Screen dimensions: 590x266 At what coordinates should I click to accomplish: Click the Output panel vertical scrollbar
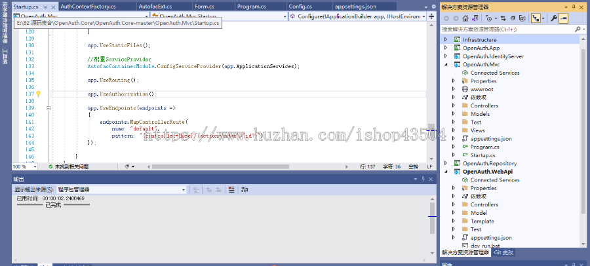coord(433,218)
